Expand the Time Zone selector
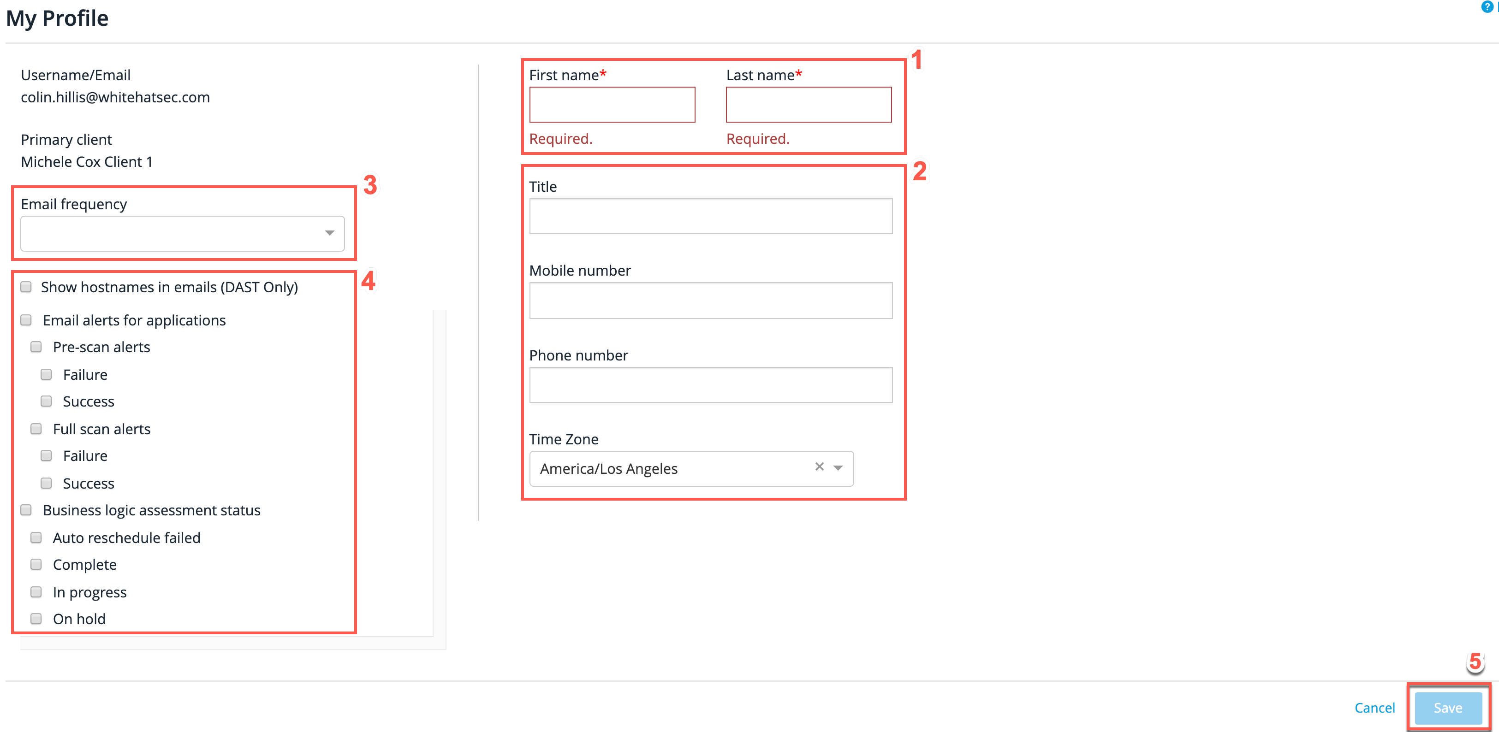Screen dimensions: 1499x732 (x=839, y=468)
